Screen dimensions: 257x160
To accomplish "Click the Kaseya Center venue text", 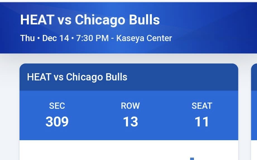I will pos(144,38).
